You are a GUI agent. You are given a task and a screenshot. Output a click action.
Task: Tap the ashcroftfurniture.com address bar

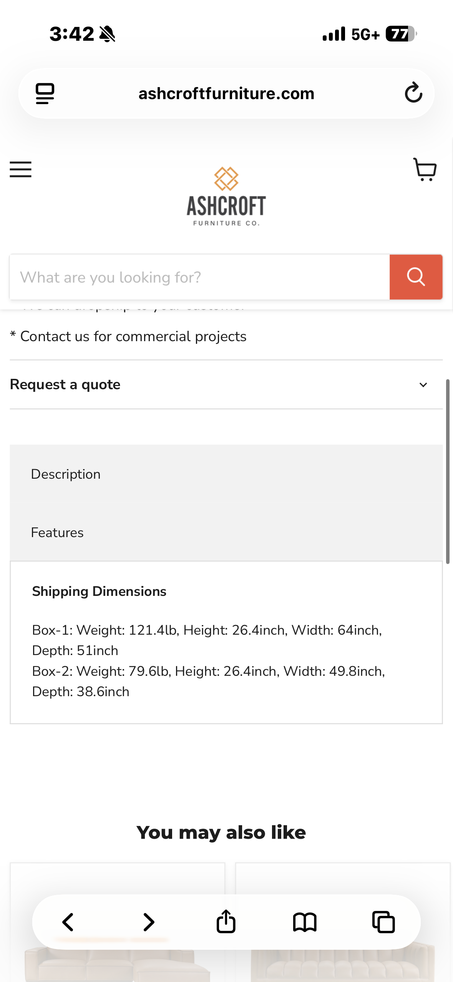click(x=226, y=93)
